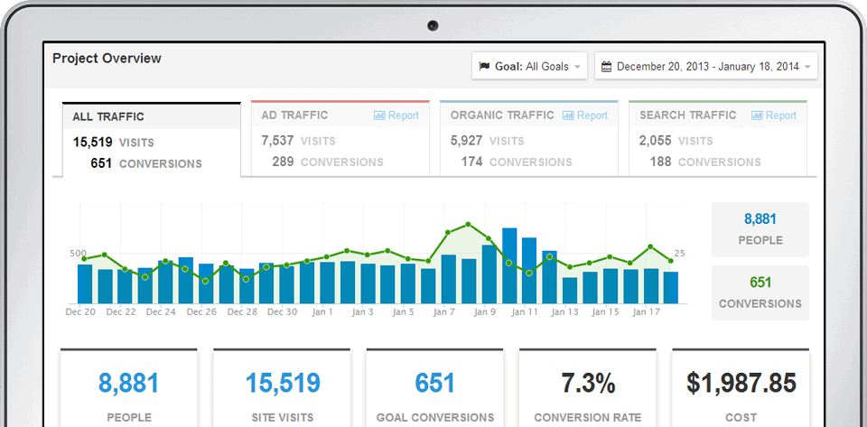867x427 pixels.
Task: Click the 8,881 People box beside the chart
Action: (760, 229)
